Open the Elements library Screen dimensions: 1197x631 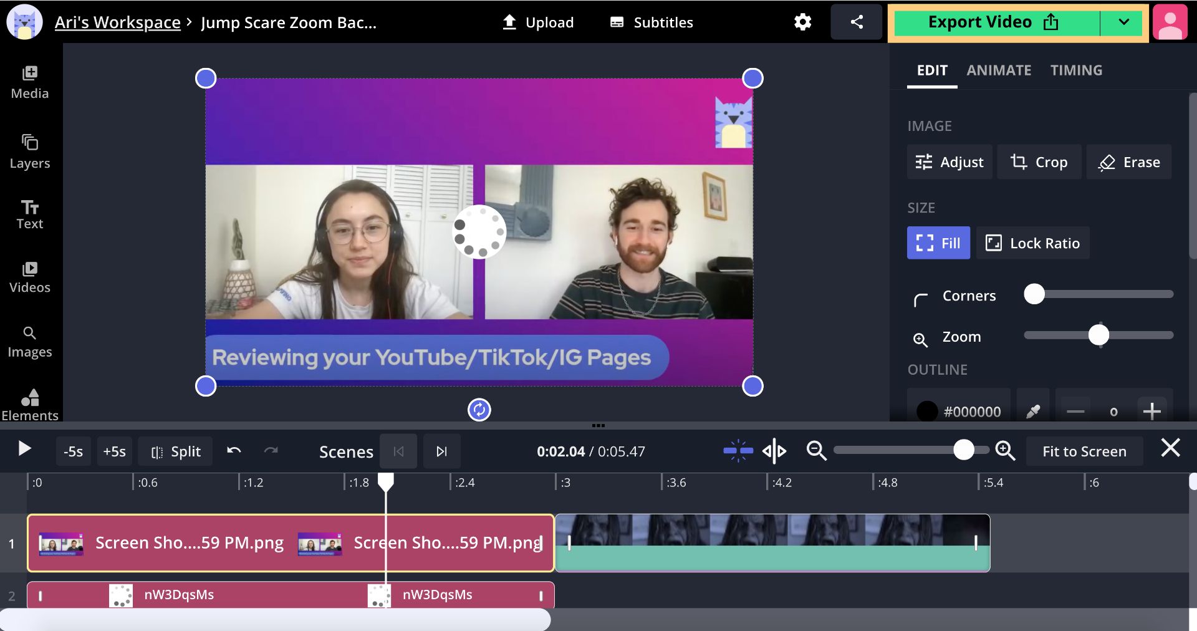click(29, 405)
